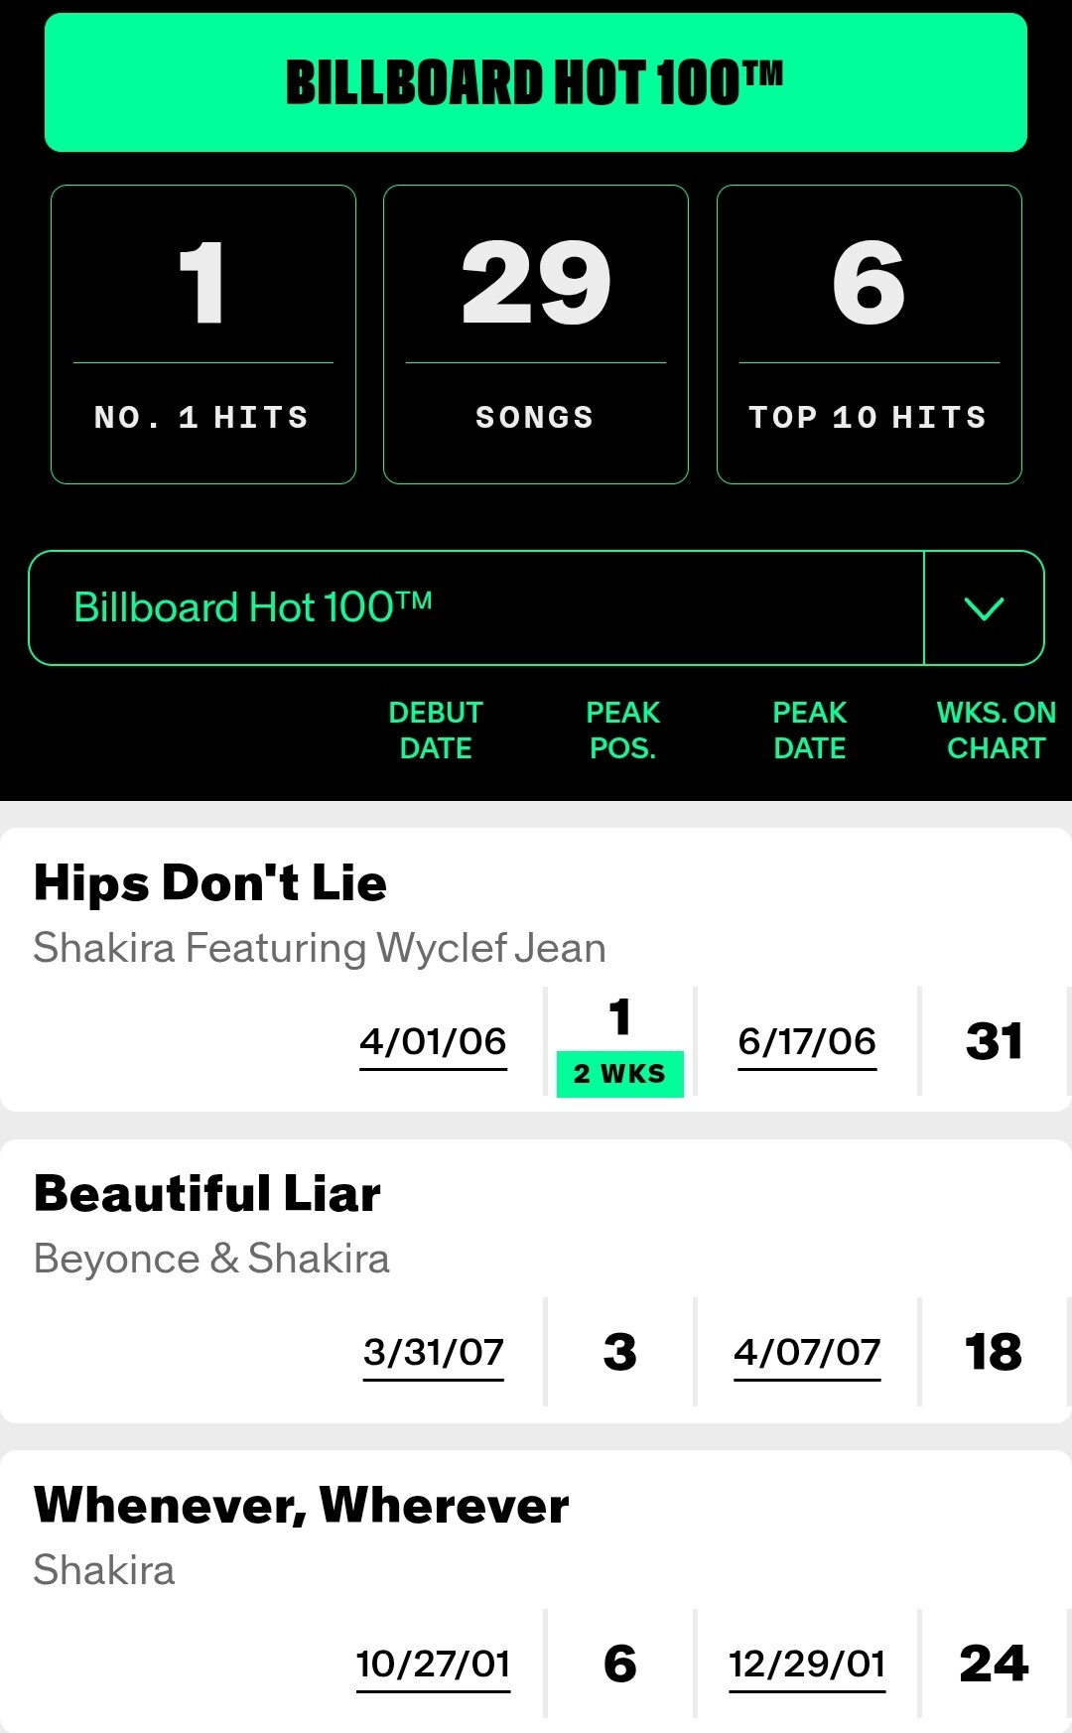
Task: Select the No. 1 Hits stat card
Action: pos(203,334)
